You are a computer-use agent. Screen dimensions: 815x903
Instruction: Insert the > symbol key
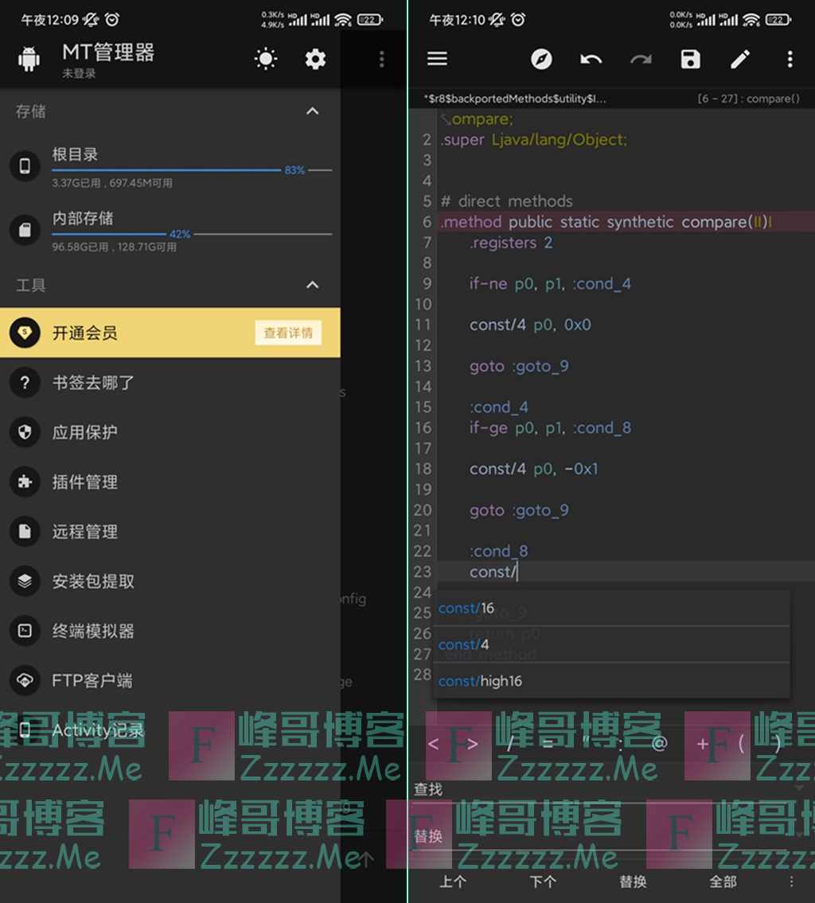(x=472, y=743)
